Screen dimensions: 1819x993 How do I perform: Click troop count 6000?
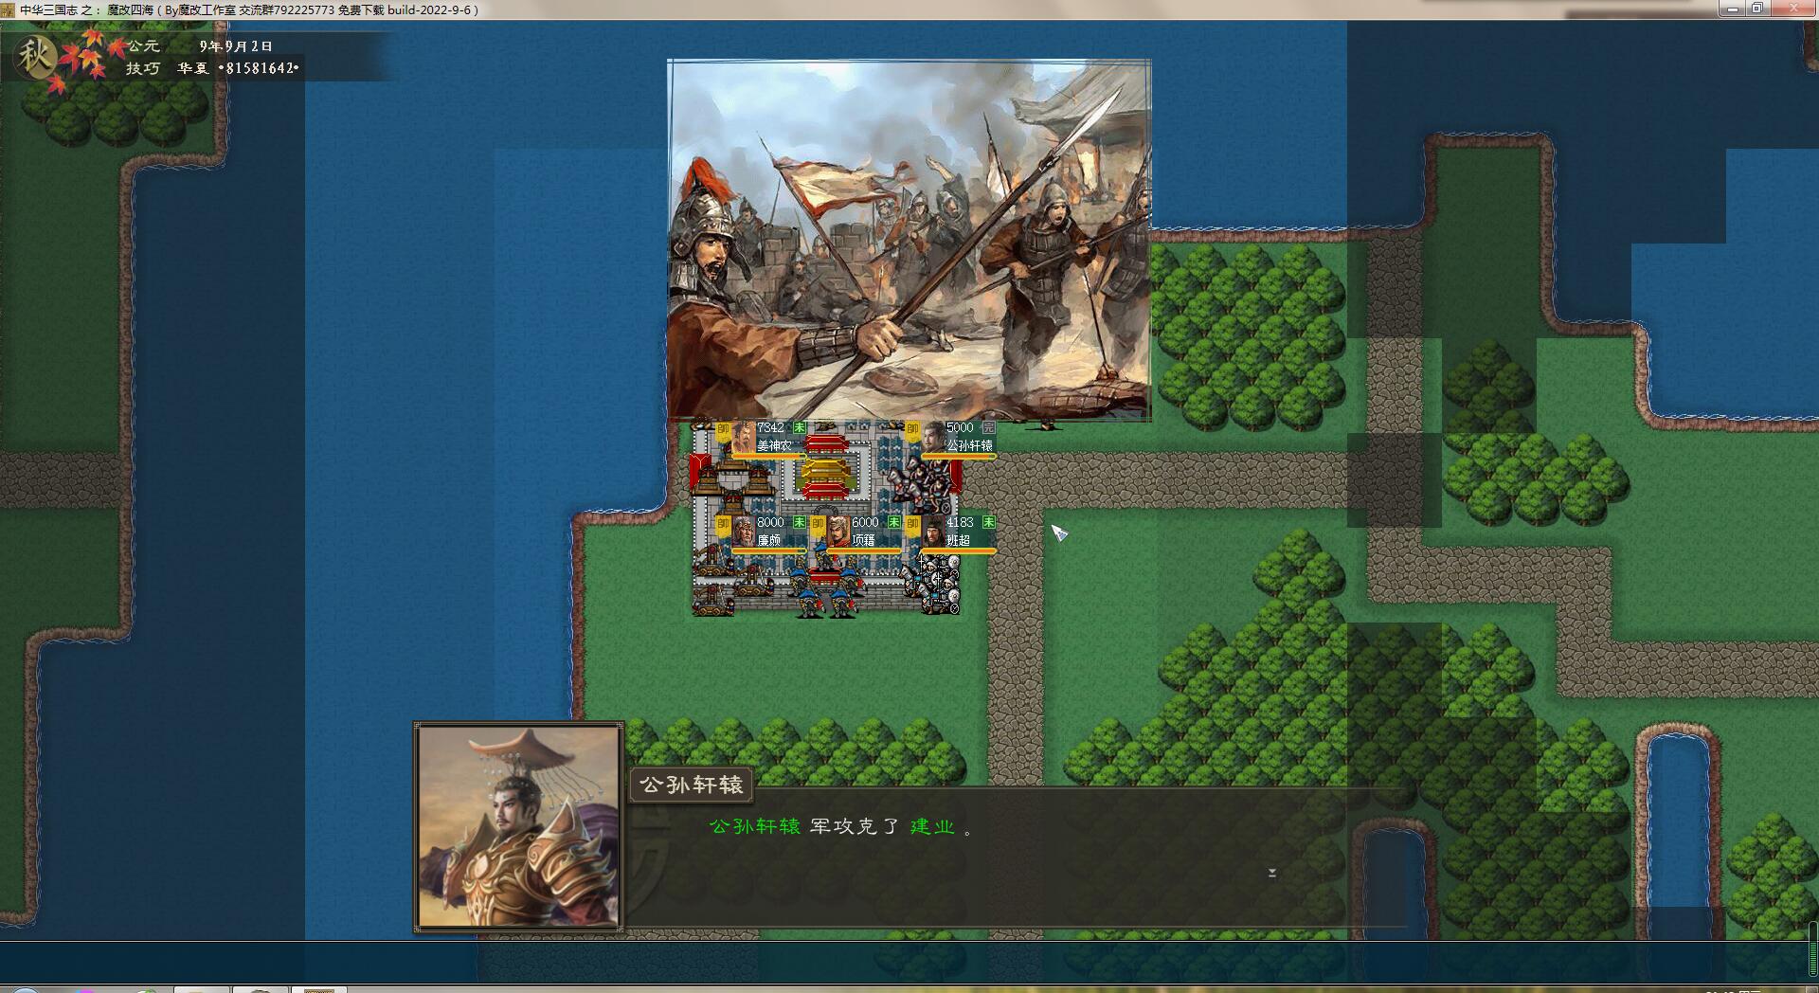point(866,522)
